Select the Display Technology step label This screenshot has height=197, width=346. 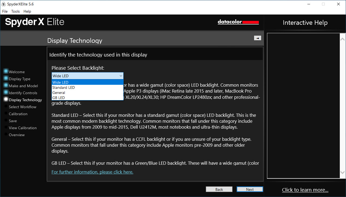coord(25,100)
